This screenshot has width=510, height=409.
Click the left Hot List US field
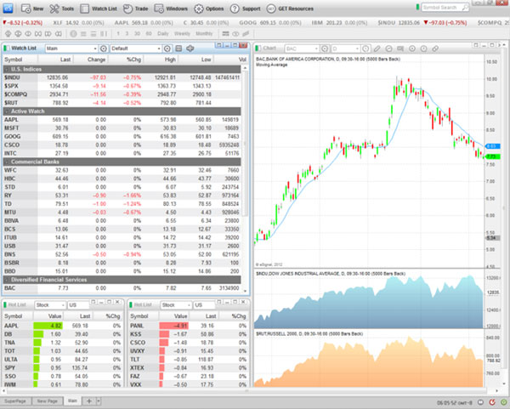pyautogui.click(x=78, y=305)
